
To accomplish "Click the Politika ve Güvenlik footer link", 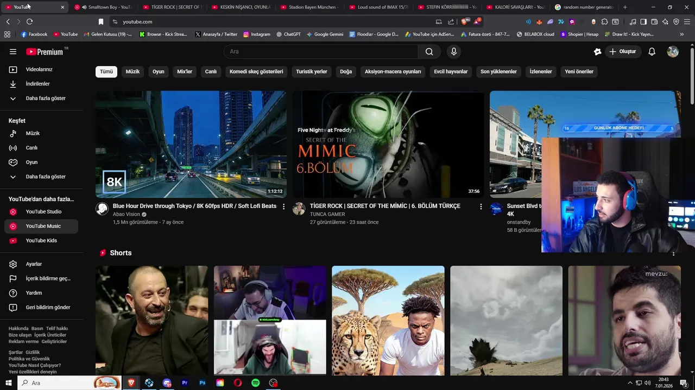I will 29,359.
